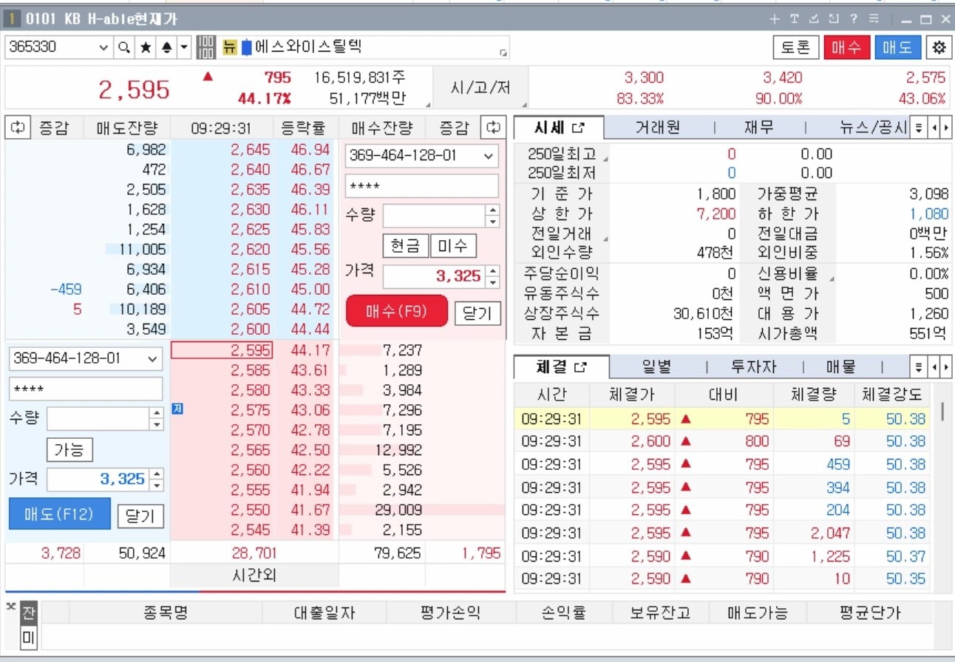Switch to the 매물 tab

840,366
